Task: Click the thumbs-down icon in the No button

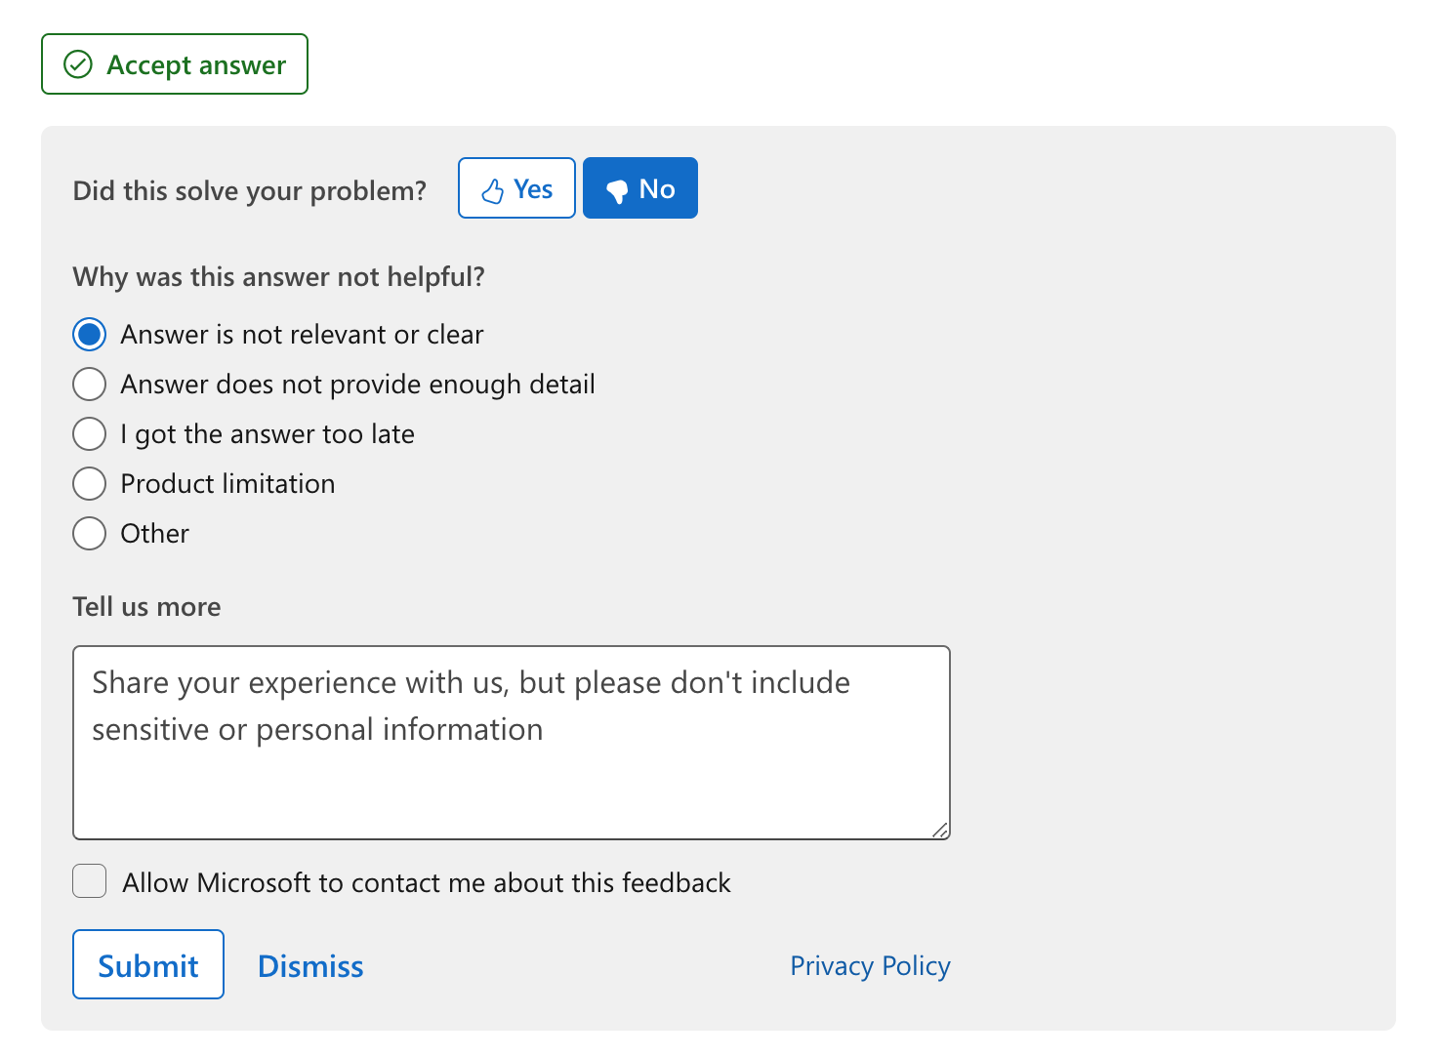Action: [617, 190]
